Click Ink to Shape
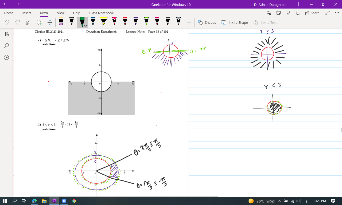The image size is (342, 205). coord(235,22)
